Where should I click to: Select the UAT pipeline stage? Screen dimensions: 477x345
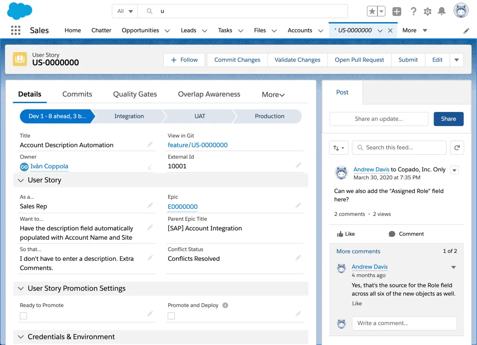click(200, 116)
